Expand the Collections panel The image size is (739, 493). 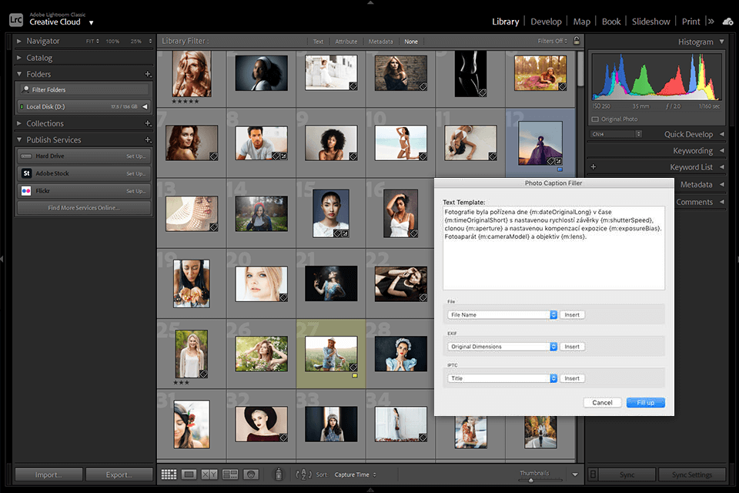point(18,123)
